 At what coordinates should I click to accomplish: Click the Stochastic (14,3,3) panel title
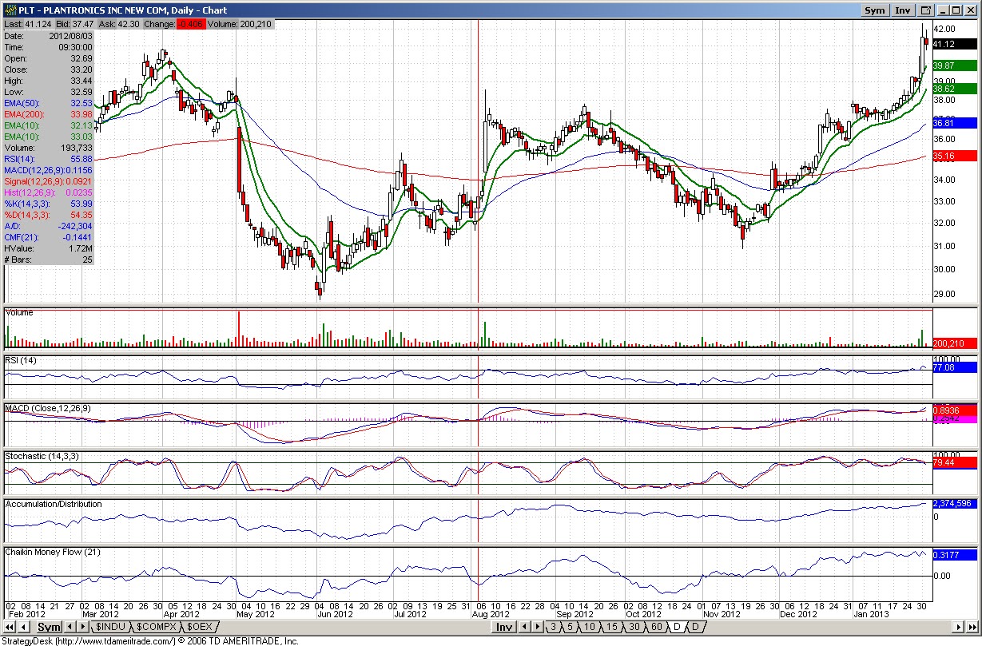pyautogui.click(x=41, y=456)
